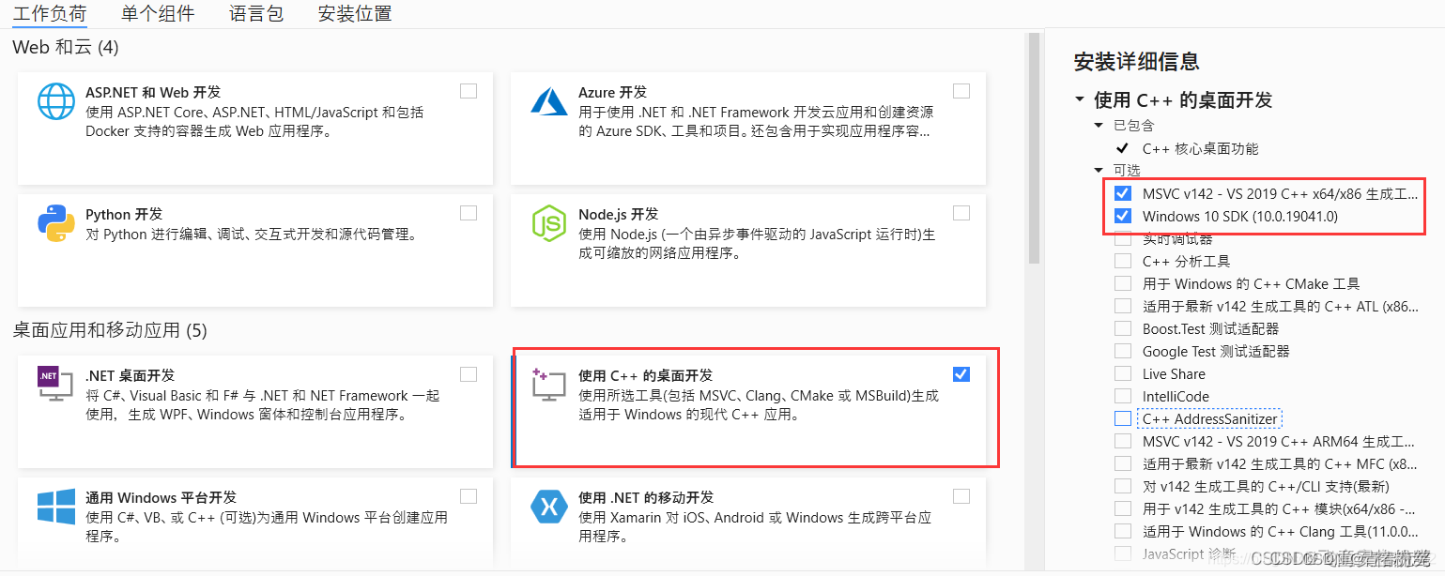
Task: Check the C++ 分析工具 option
Action: tap(1122, 261)
